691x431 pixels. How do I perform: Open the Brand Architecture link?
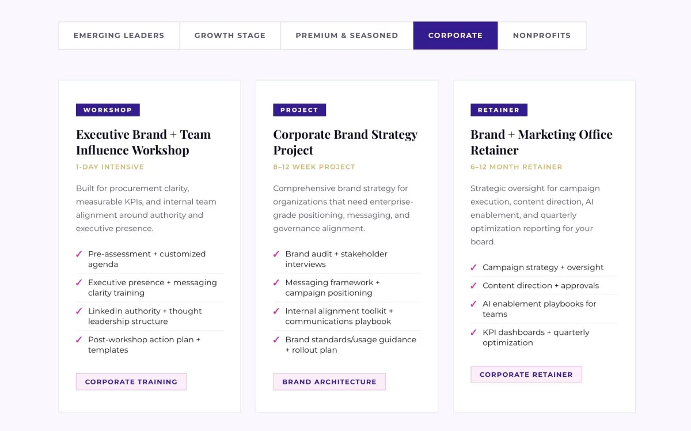329,382
